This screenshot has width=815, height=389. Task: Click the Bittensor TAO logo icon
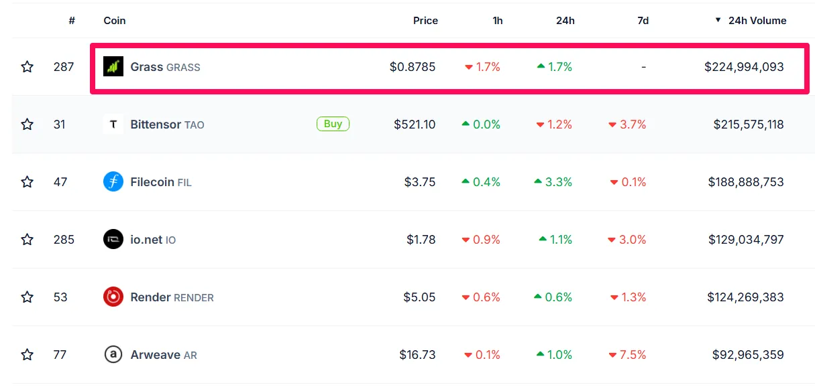113,125
